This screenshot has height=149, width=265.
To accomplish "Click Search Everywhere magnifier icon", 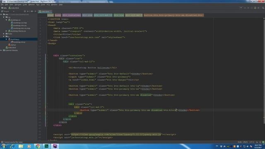I will click(263, 8).
